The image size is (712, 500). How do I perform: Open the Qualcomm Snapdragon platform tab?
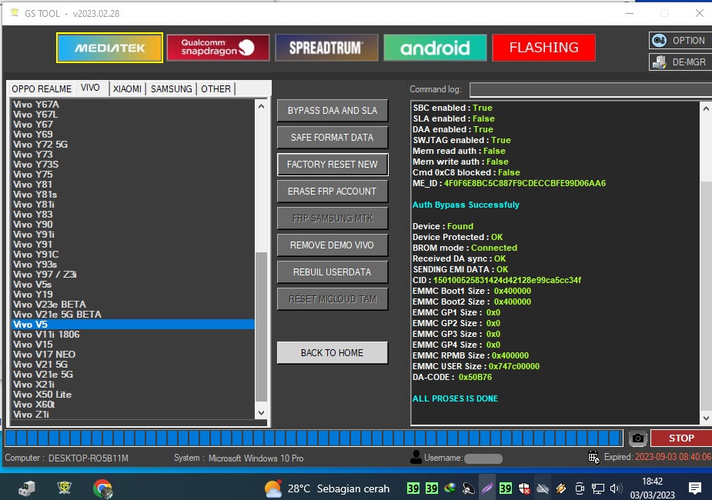[x=218, y=48]
